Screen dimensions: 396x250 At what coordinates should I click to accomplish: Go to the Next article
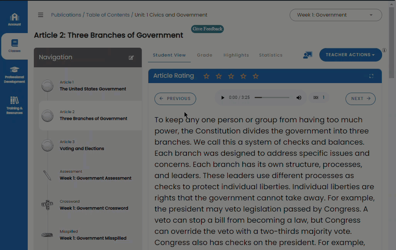[361, 98]
